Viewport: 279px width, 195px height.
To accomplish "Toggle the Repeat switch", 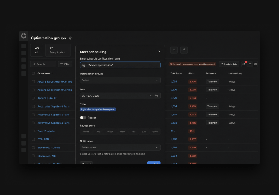I will tap(83, 118).
